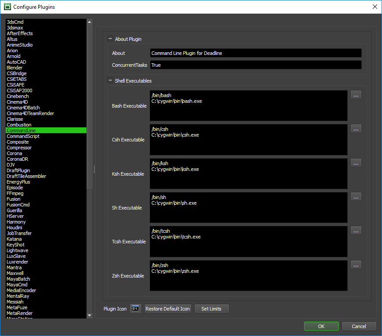Viewport: 382px width, 336px height.
Task: Click the Csh Executable path box
Action: (x=249, y=140)
